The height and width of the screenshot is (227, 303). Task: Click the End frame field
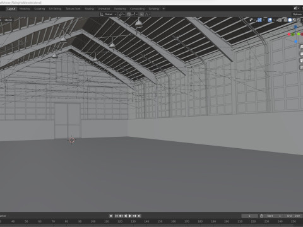(293, 216)
